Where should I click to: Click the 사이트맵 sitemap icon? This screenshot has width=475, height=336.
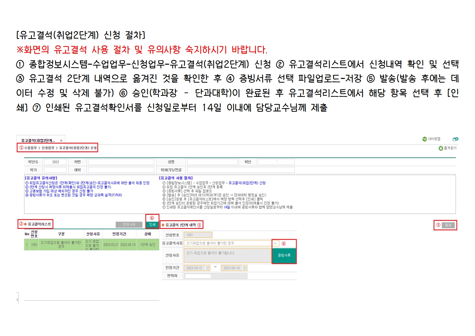coord(425,139)
